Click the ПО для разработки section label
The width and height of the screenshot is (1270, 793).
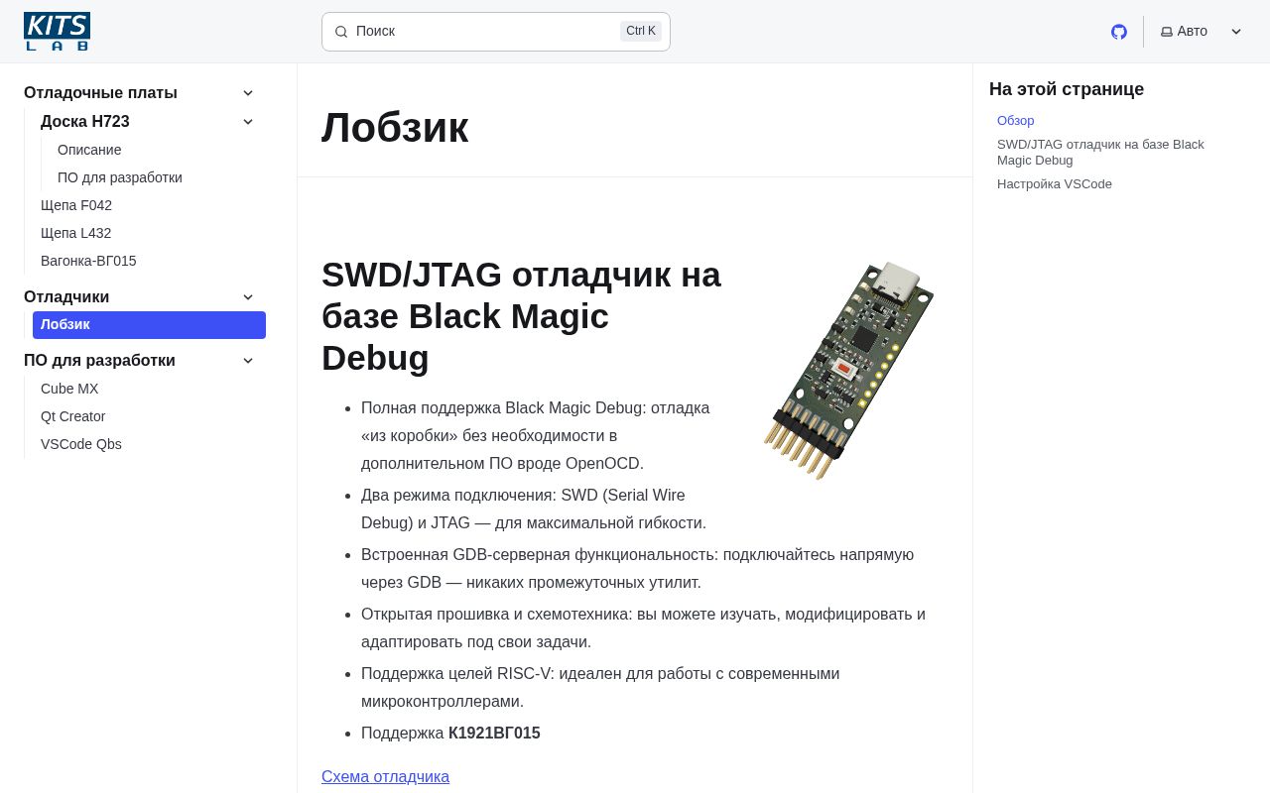click(x=99, y=361)
